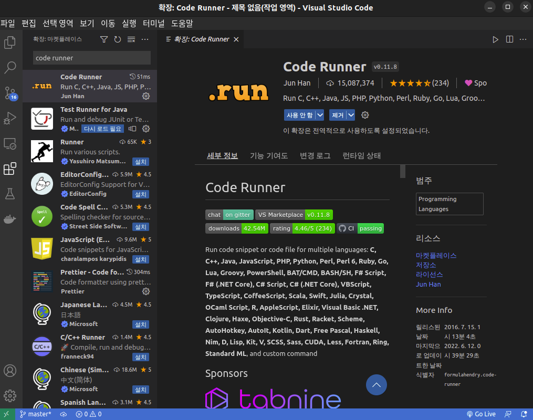
Task: Open editor more actions ellipsis
Action: (x=523, y=39)
